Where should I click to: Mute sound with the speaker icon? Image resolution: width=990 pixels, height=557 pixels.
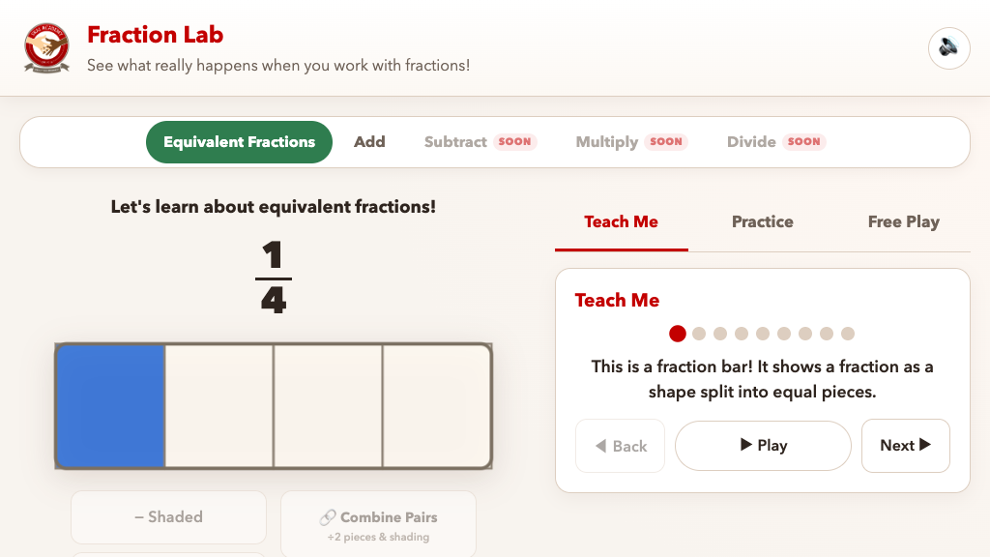point(948,48)
